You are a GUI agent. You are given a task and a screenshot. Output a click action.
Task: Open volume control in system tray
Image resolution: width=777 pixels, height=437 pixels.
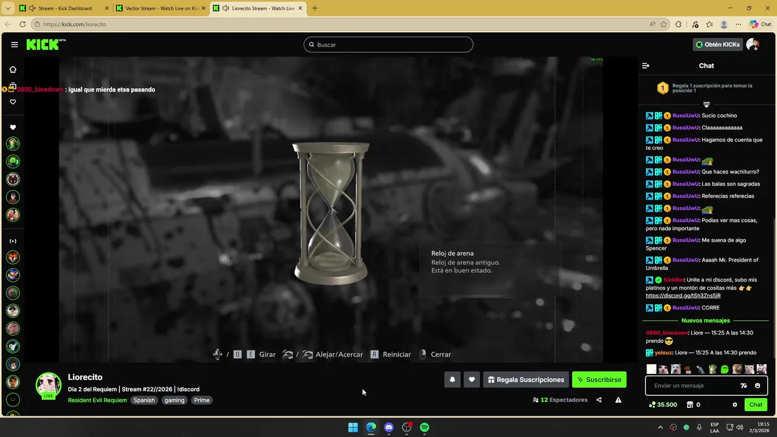(739, 427)
